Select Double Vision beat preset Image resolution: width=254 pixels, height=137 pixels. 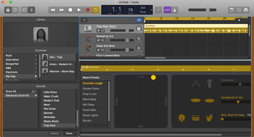point(94,89)
